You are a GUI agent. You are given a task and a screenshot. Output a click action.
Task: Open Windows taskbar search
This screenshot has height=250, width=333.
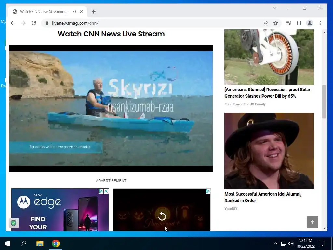[23, 243]
